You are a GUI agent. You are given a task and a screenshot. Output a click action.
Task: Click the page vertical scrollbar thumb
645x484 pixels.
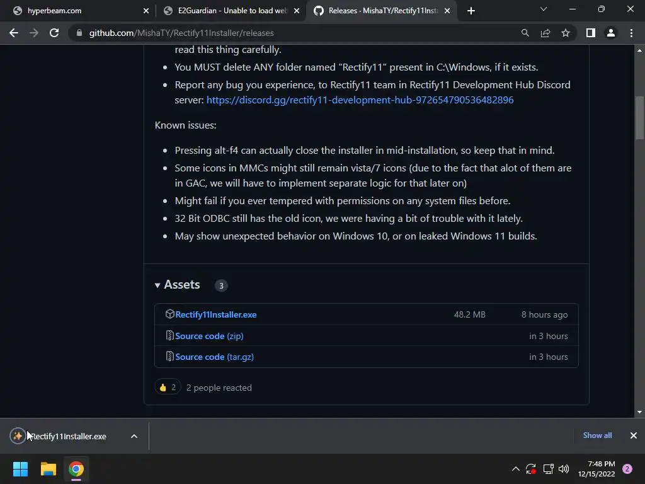coord(639,118)
